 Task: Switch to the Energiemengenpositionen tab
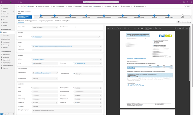[x=46, y=21]
